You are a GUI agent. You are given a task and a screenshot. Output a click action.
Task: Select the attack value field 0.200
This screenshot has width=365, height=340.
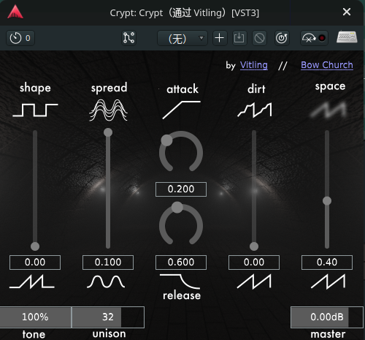click(181, 189)
